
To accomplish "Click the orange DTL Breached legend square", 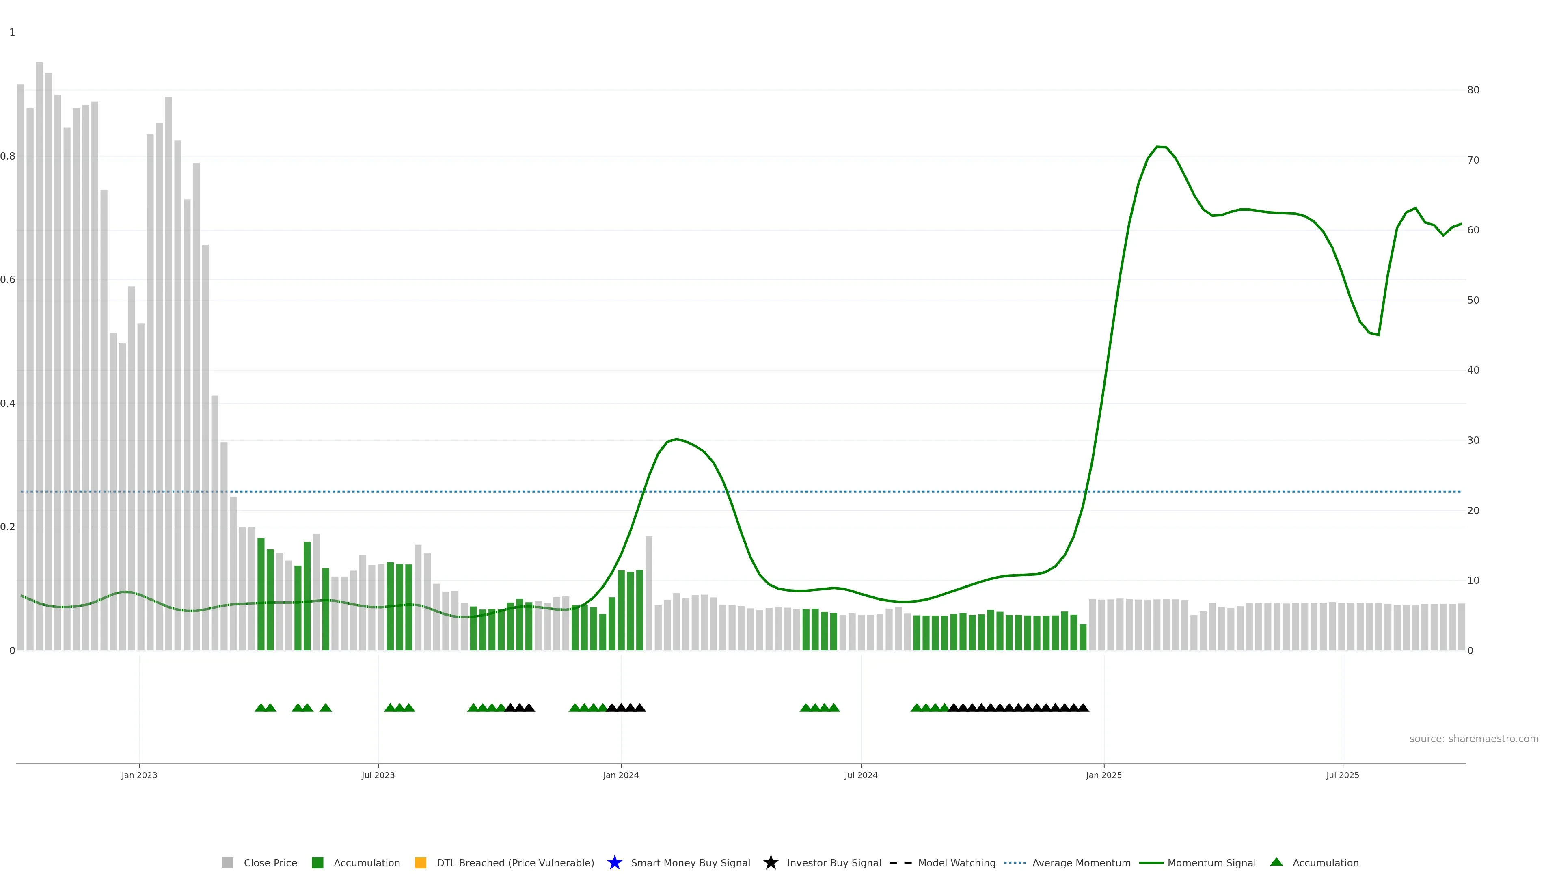I will [421, 862].
